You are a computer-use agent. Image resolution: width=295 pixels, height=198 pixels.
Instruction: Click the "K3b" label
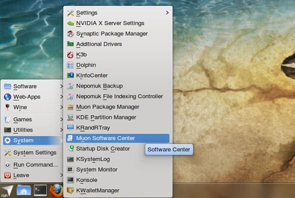click(x=81, y=55)
